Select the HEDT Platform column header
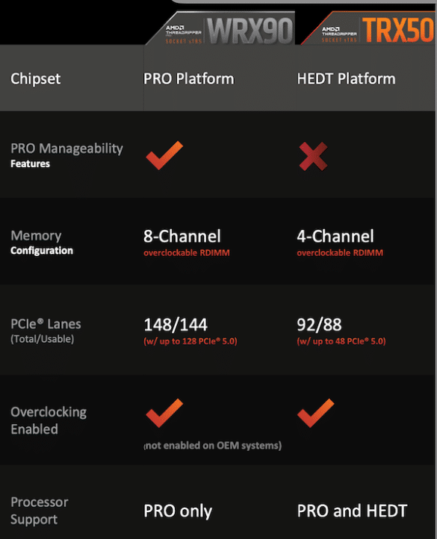Viewport: 437px width, 539px height. (x=346, y=78)
